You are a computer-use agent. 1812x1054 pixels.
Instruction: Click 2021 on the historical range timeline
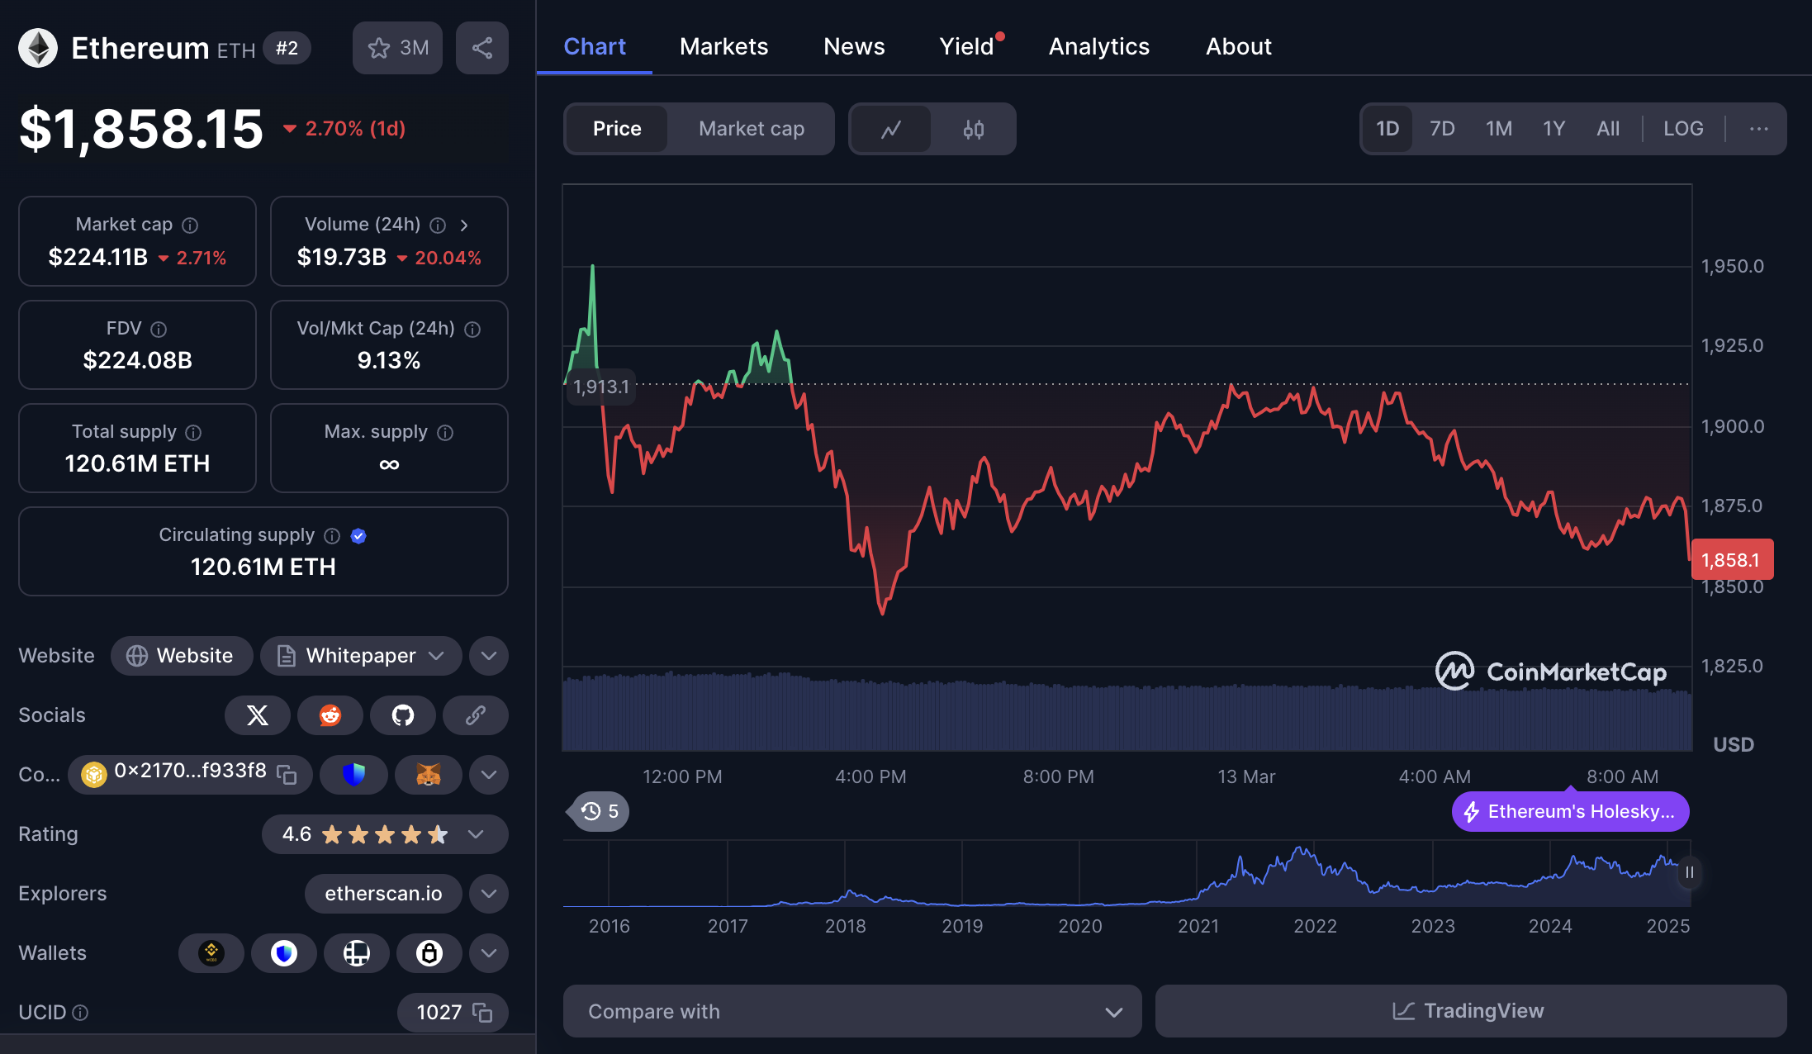click(1198, 926)
